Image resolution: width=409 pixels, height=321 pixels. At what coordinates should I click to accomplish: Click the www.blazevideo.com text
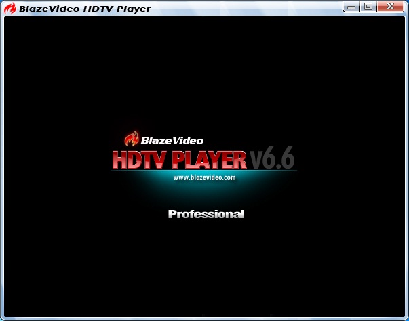[x=204, y=177]
